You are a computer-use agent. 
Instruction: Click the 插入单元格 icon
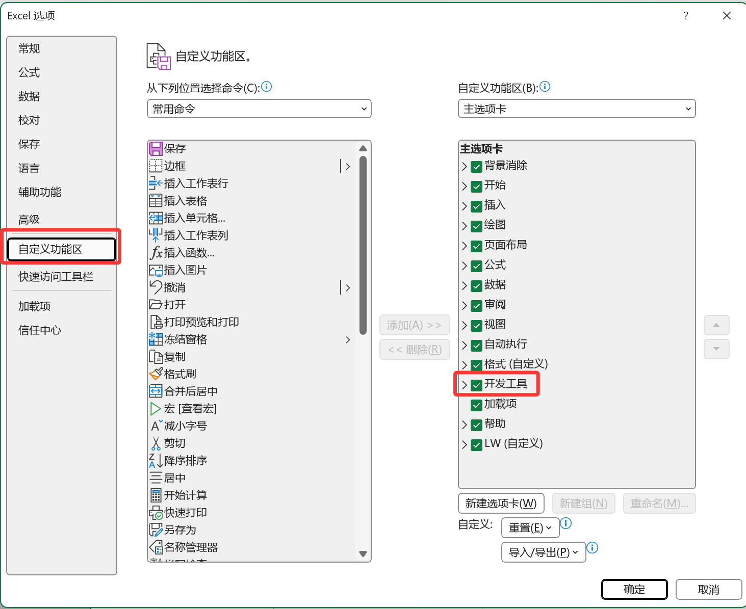[156, 218]
